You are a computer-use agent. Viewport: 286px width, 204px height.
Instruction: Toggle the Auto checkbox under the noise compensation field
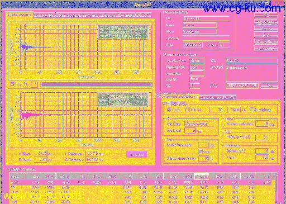(x=200, y=151)
